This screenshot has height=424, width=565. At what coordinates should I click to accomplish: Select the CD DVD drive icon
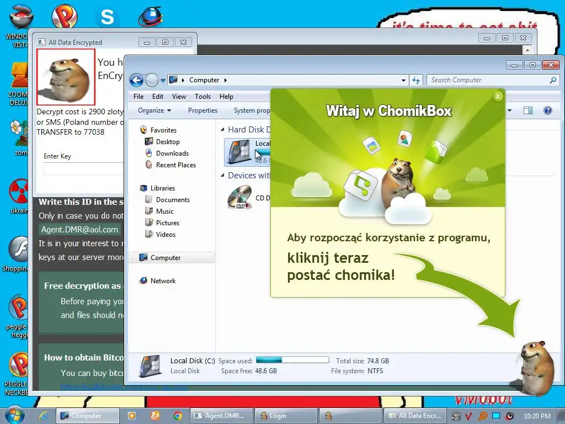[x=239, y=197]
